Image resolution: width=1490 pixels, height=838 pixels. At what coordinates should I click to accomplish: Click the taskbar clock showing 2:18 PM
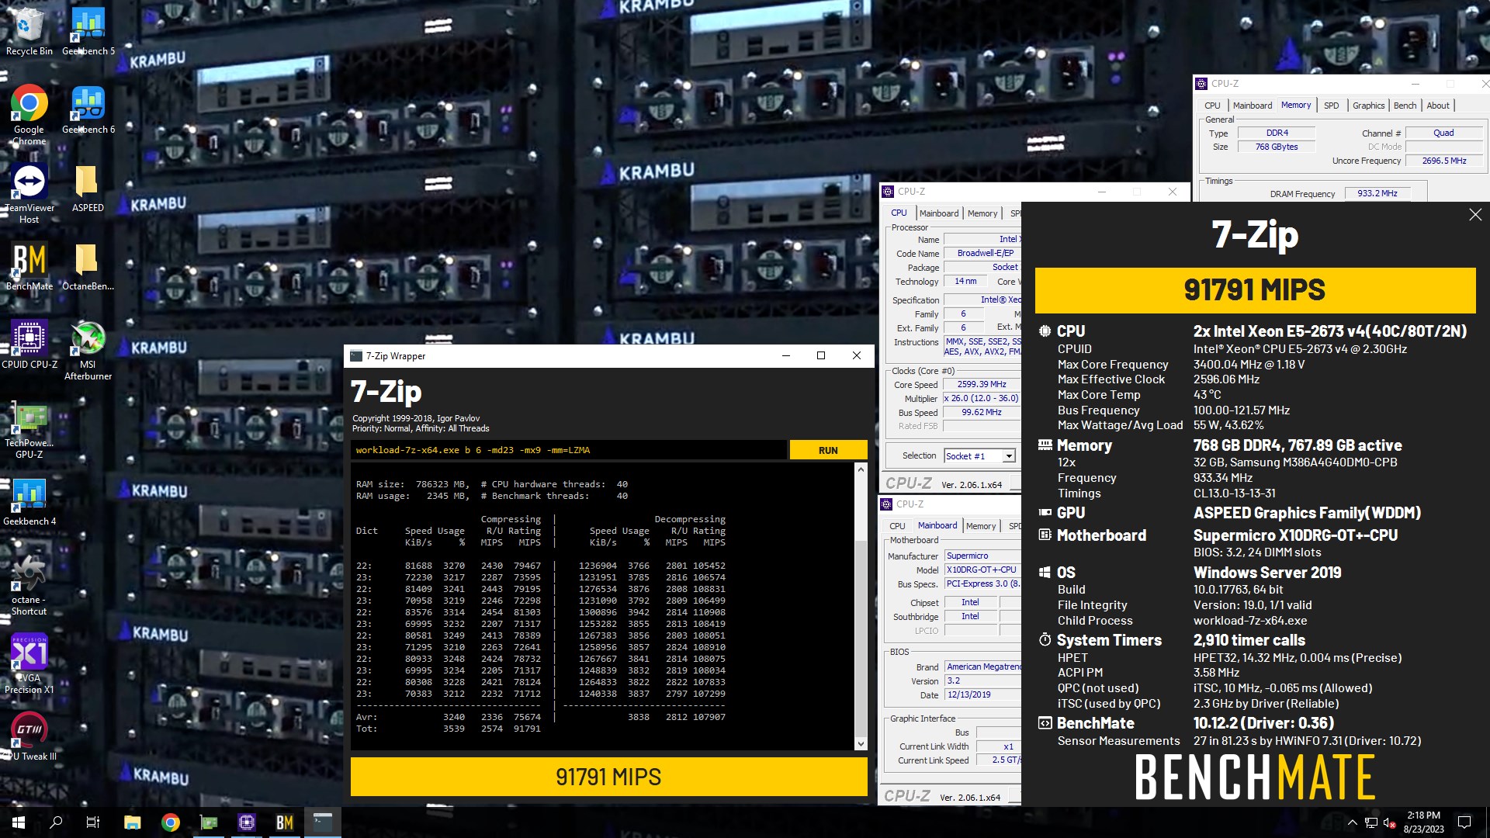pyautogui.click(x=1423, y=822)
